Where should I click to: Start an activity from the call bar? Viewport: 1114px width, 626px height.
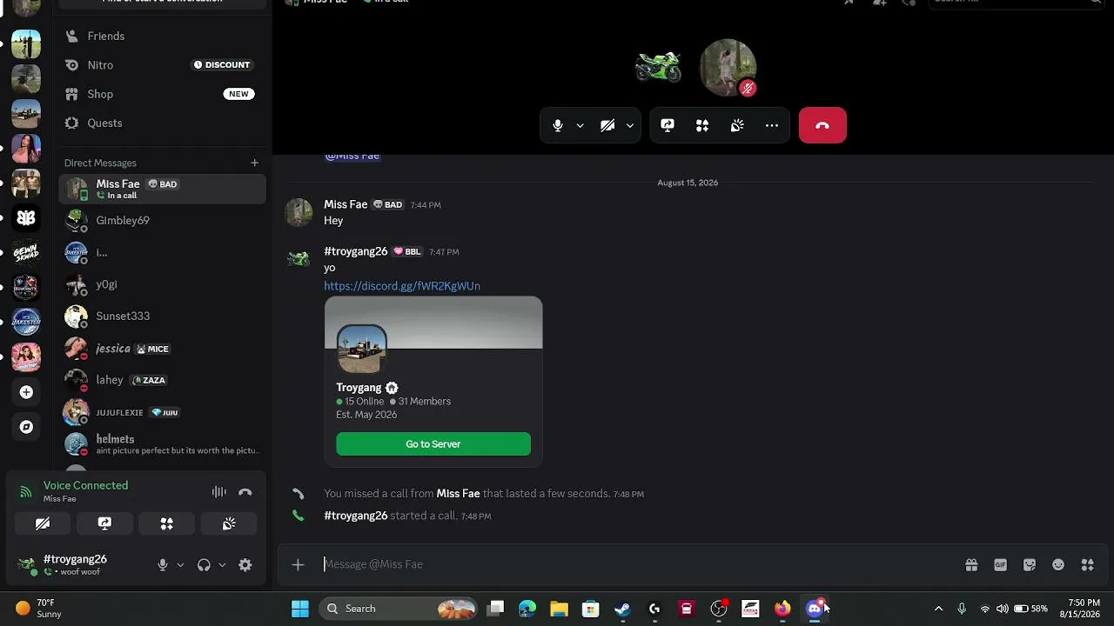pyautogui.click(x=702, y=125)
